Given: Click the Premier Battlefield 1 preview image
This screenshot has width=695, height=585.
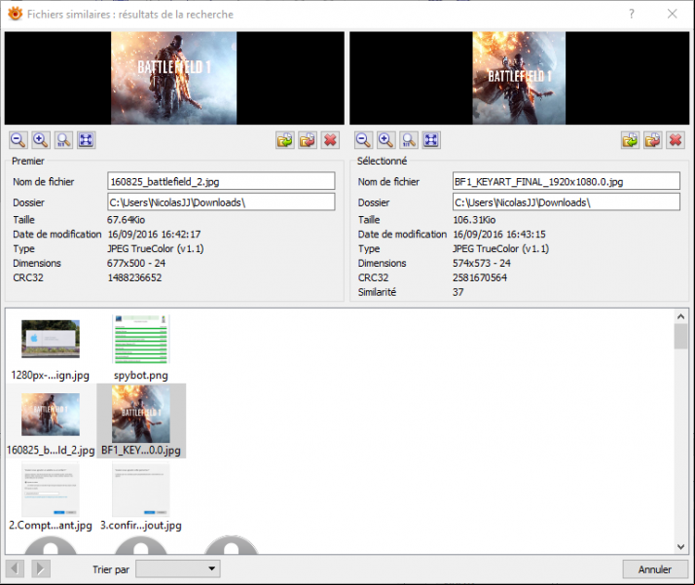Looking at the screenshot, I should tap(173, 78).
